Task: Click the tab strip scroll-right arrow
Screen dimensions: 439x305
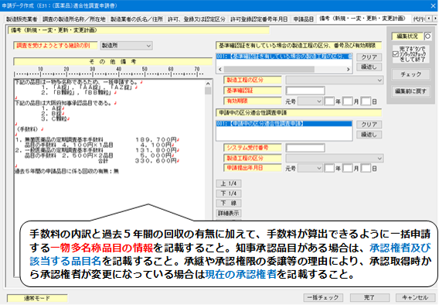Action: pos(435,19)
